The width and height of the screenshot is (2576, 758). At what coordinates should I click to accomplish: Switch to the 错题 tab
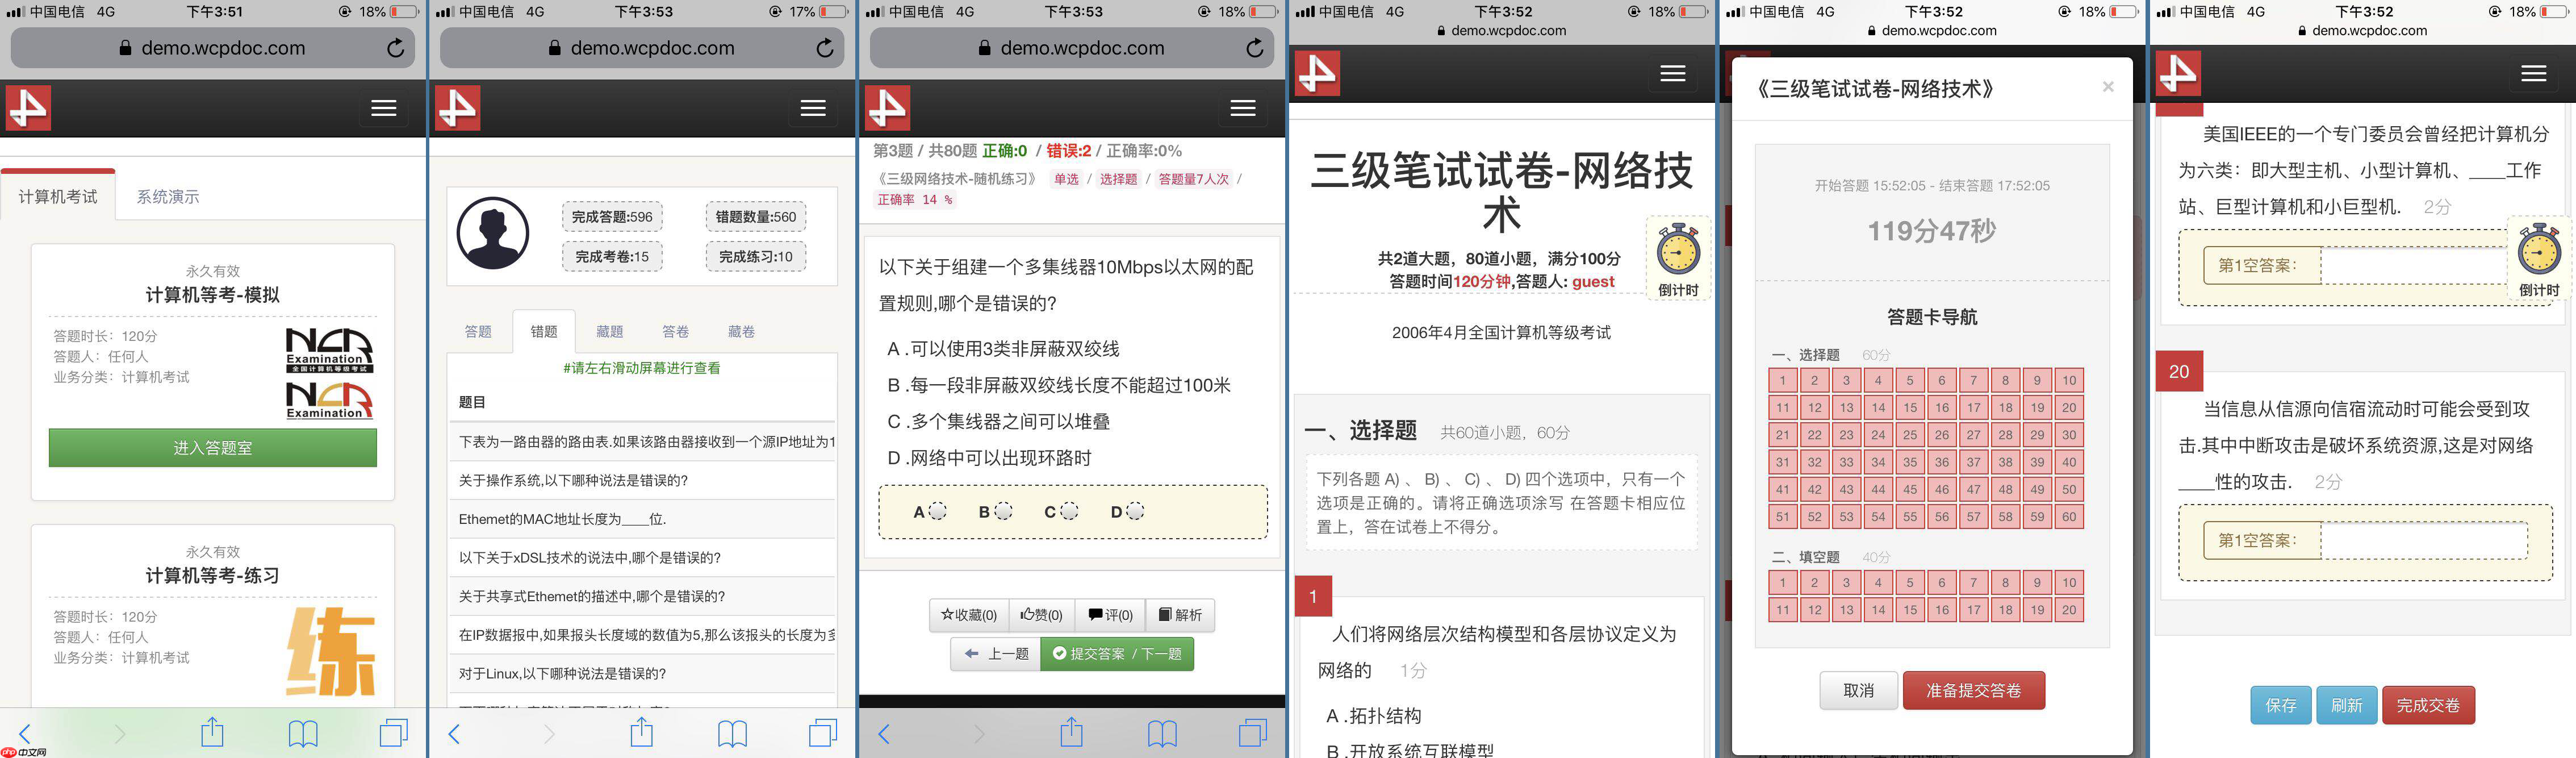[x=545, y=331]
